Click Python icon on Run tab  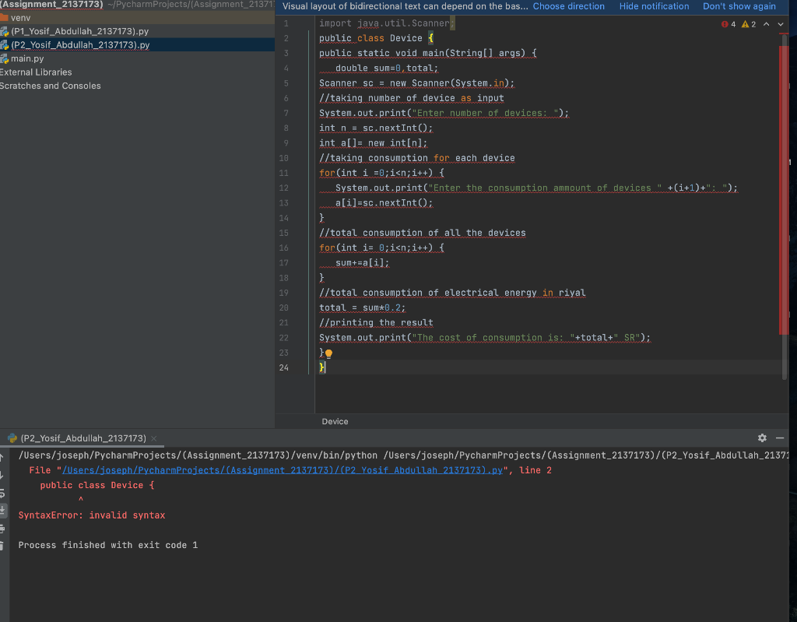(12, 438)
